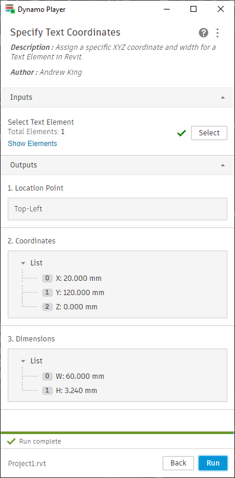Click the Run complete checkmark icon
This screenshot has width=235, height=478.
click(11, 441)
